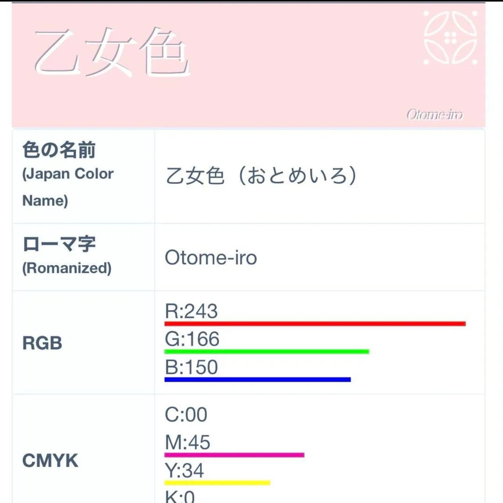Click the large 乙女色 banner title

pyautogui.click(x=112, y=52)
